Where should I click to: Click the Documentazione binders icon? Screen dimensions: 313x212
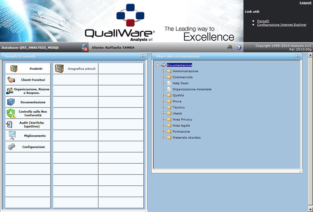coord(11,102)
